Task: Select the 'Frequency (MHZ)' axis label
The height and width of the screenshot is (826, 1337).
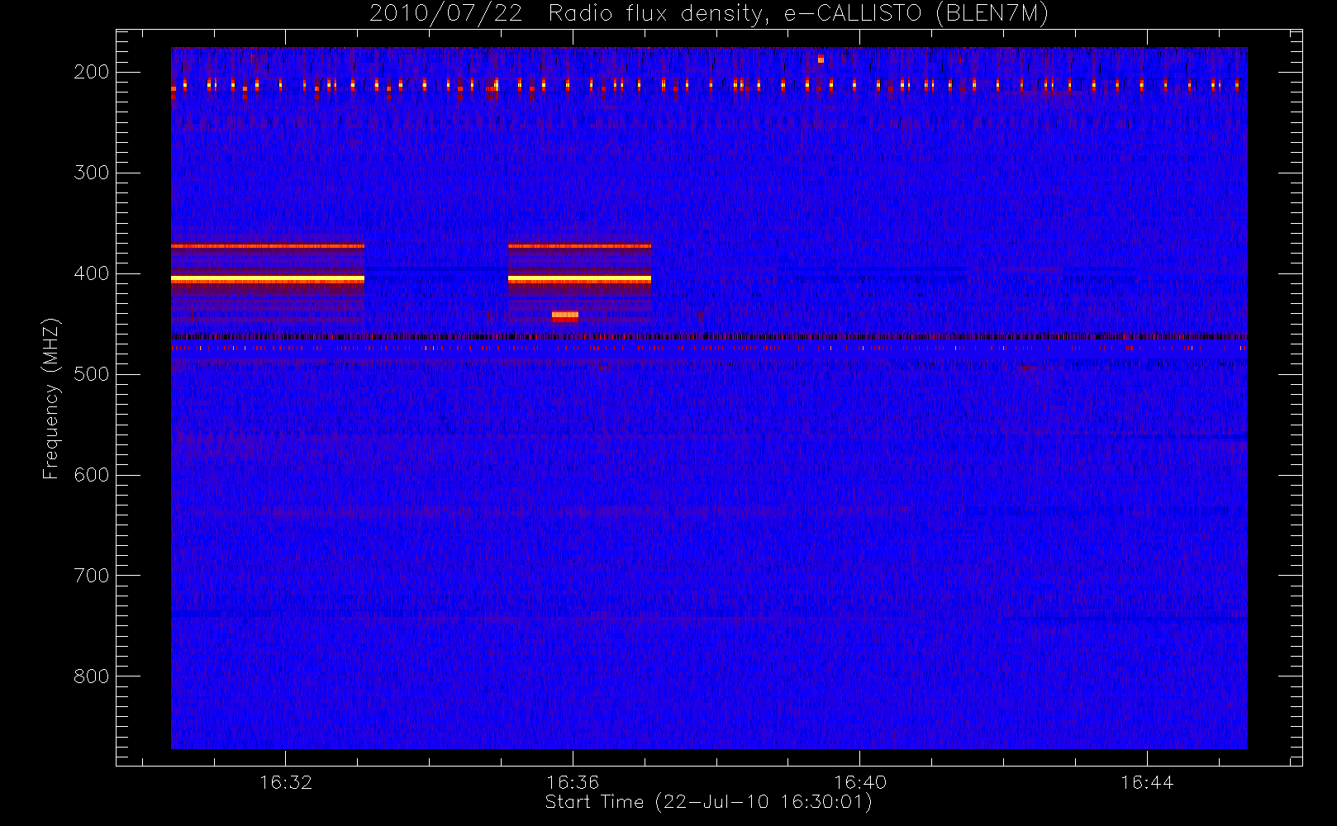Action: tap(51, 398)
